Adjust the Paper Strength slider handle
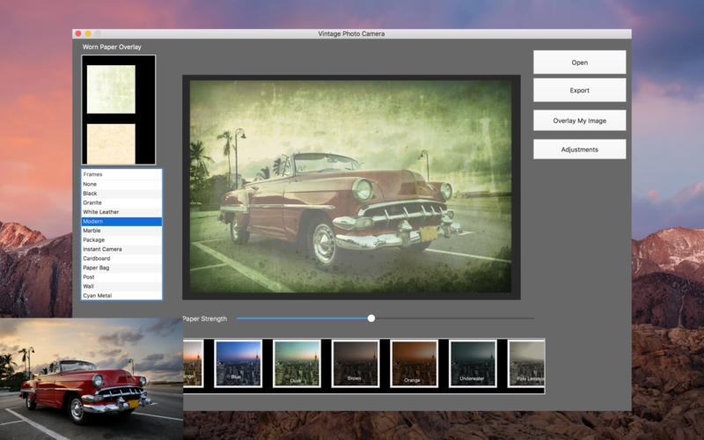This screenshot has width=704, height=440. coord(370,319)
